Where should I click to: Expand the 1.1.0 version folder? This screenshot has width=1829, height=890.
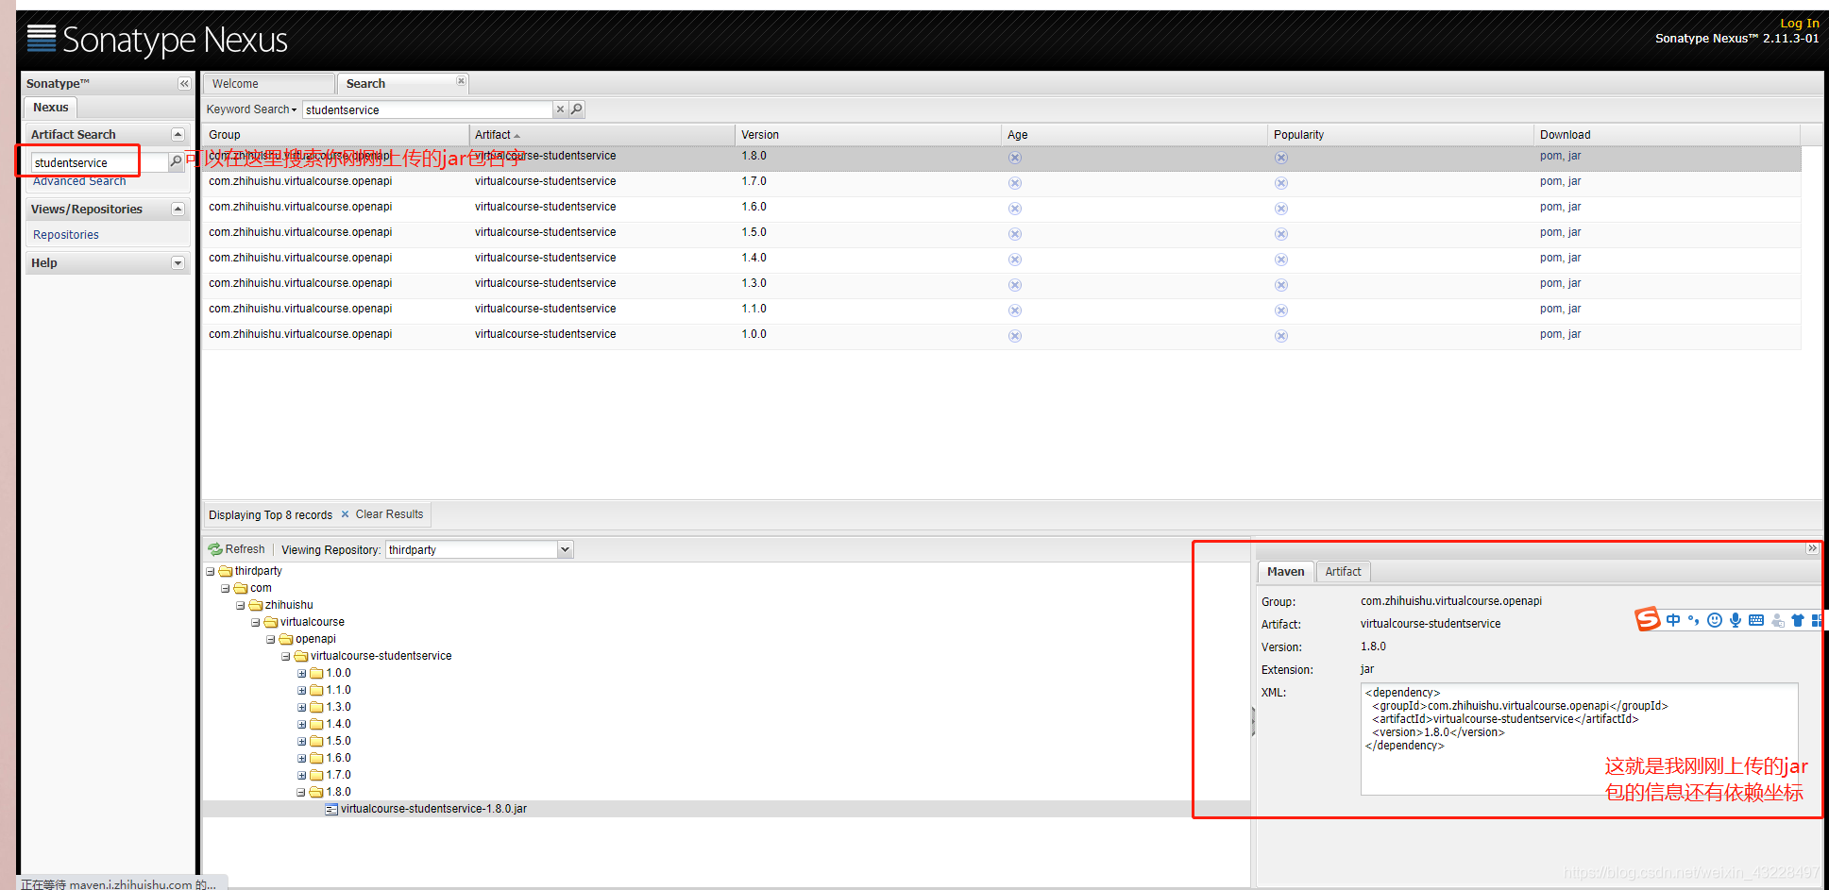(302, 691)
